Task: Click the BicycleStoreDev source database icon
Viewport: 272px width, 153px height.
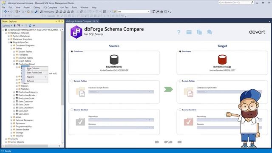Action: 114,59
